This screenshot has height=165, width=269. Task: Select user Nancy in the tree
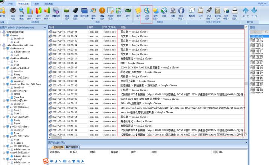click(x=17, y=75)
